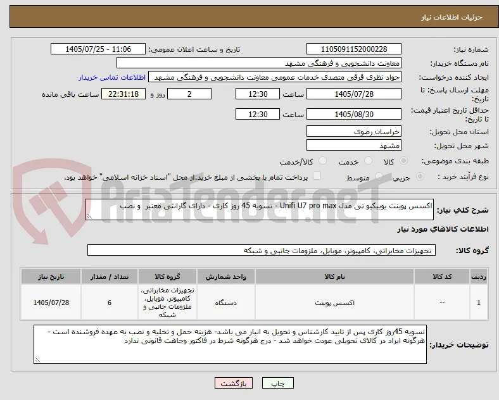Click the response deadline time 12:30 field

[x=258, y=94]
